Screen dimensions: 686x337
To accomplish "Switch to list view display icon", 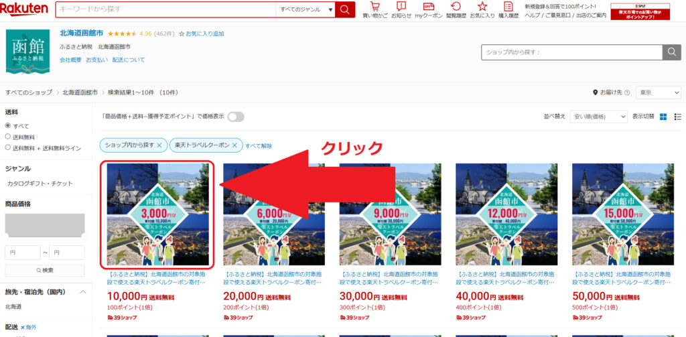I will click(678, 117).
